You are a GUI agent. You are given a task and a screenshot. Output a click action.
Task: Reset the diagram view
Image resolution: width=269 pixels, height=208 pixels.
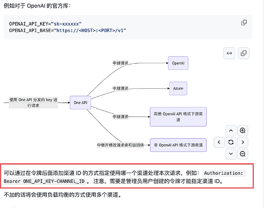click(231, 142)
